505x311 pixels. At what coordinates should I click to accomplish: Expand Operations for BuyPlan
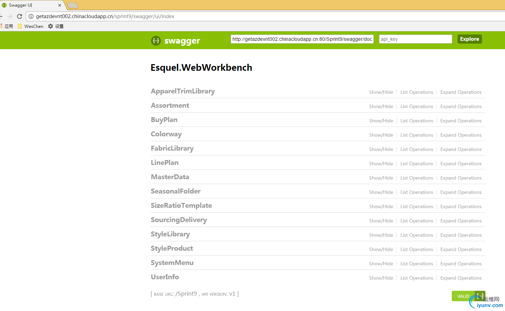[461, 121]
